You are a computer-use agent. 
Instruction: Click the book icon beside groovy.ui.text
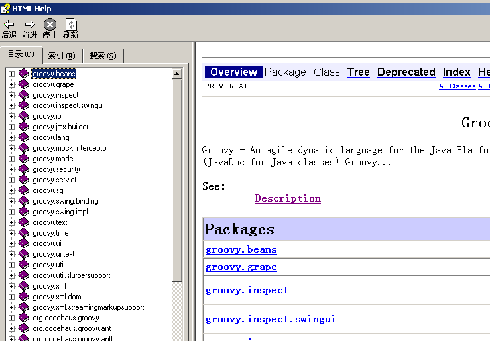(x=24, y=254)
